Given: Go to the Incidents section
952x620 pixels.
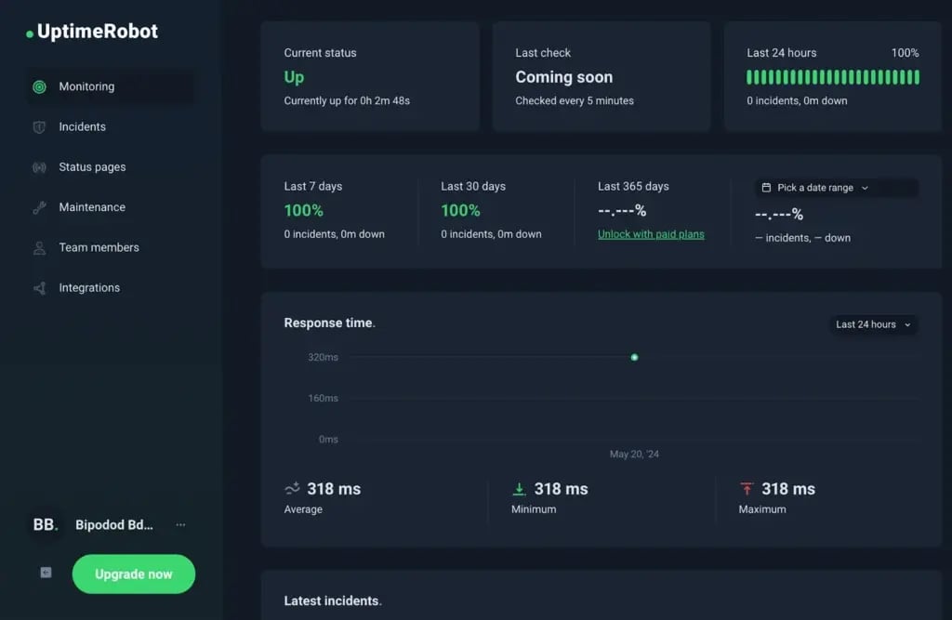Looking at the screenshot, I should pyautogui.click(x=82, y=127).
